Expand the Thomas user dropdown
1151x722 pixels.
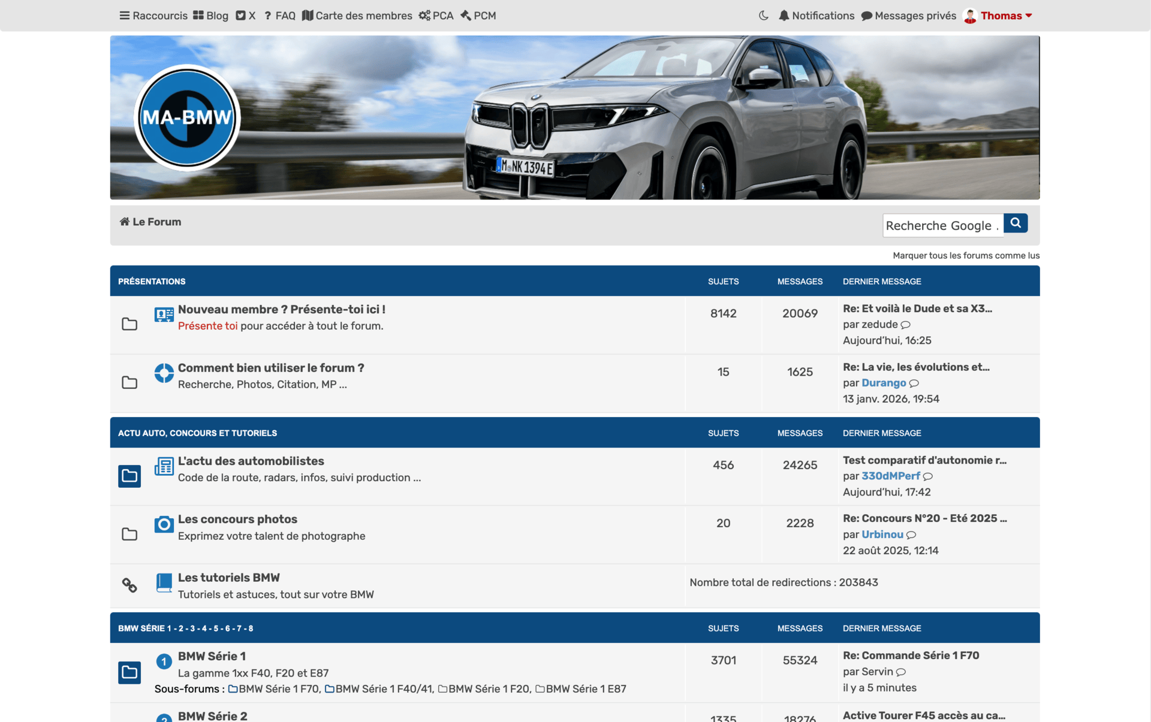tap(1006, 16)
